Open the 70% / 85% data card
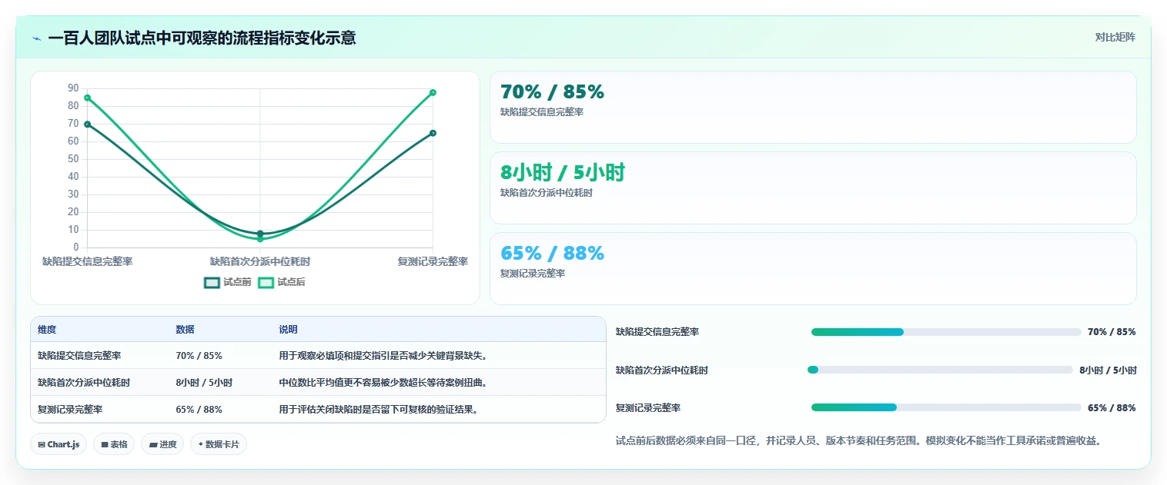The height and width of the screenshot is (485, 1167). point(813,107)
